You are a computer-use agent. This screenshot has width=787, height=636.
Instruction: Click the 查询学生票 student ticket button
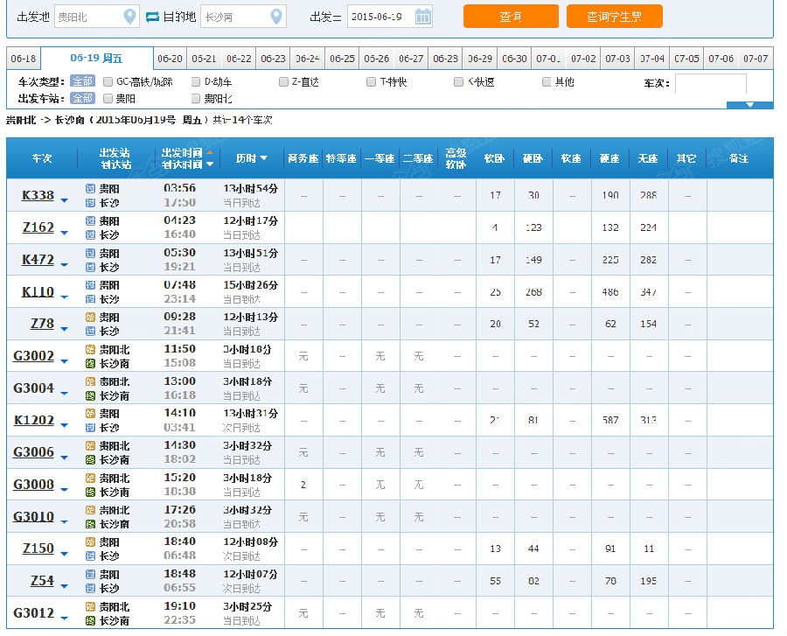point(615,17)
